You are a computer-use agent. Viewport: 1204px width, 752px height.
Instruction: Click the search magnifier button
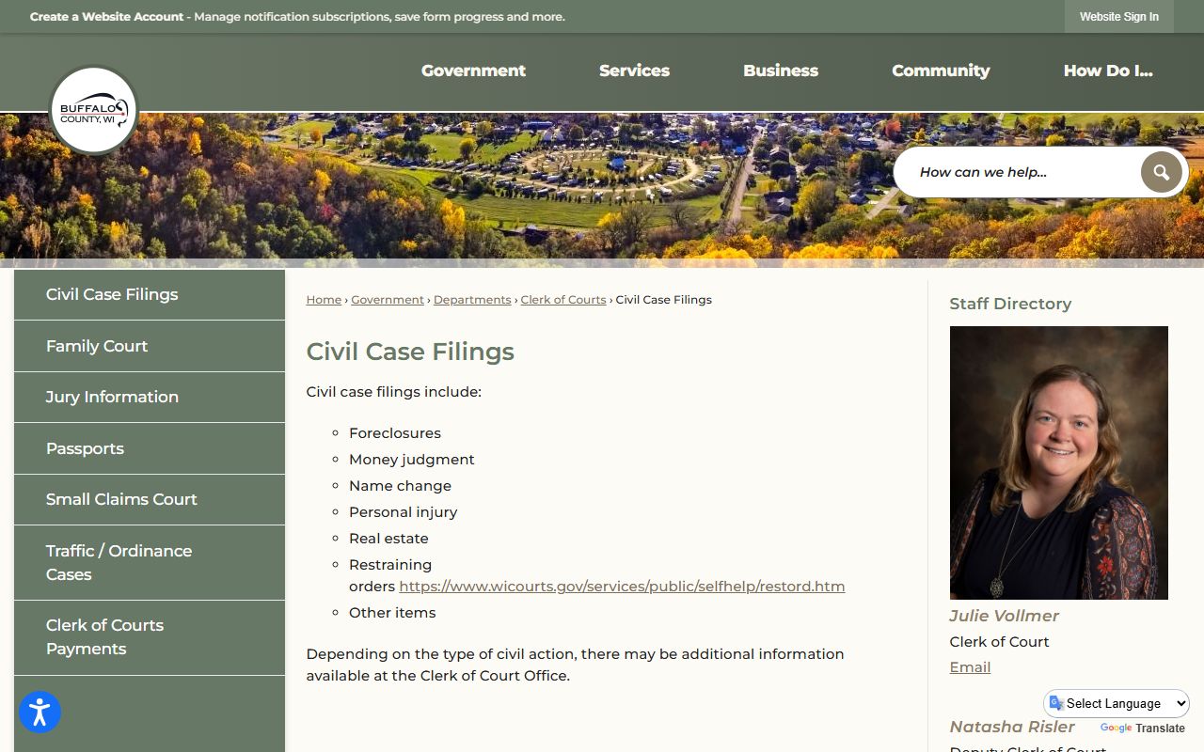coord(1161,172)
